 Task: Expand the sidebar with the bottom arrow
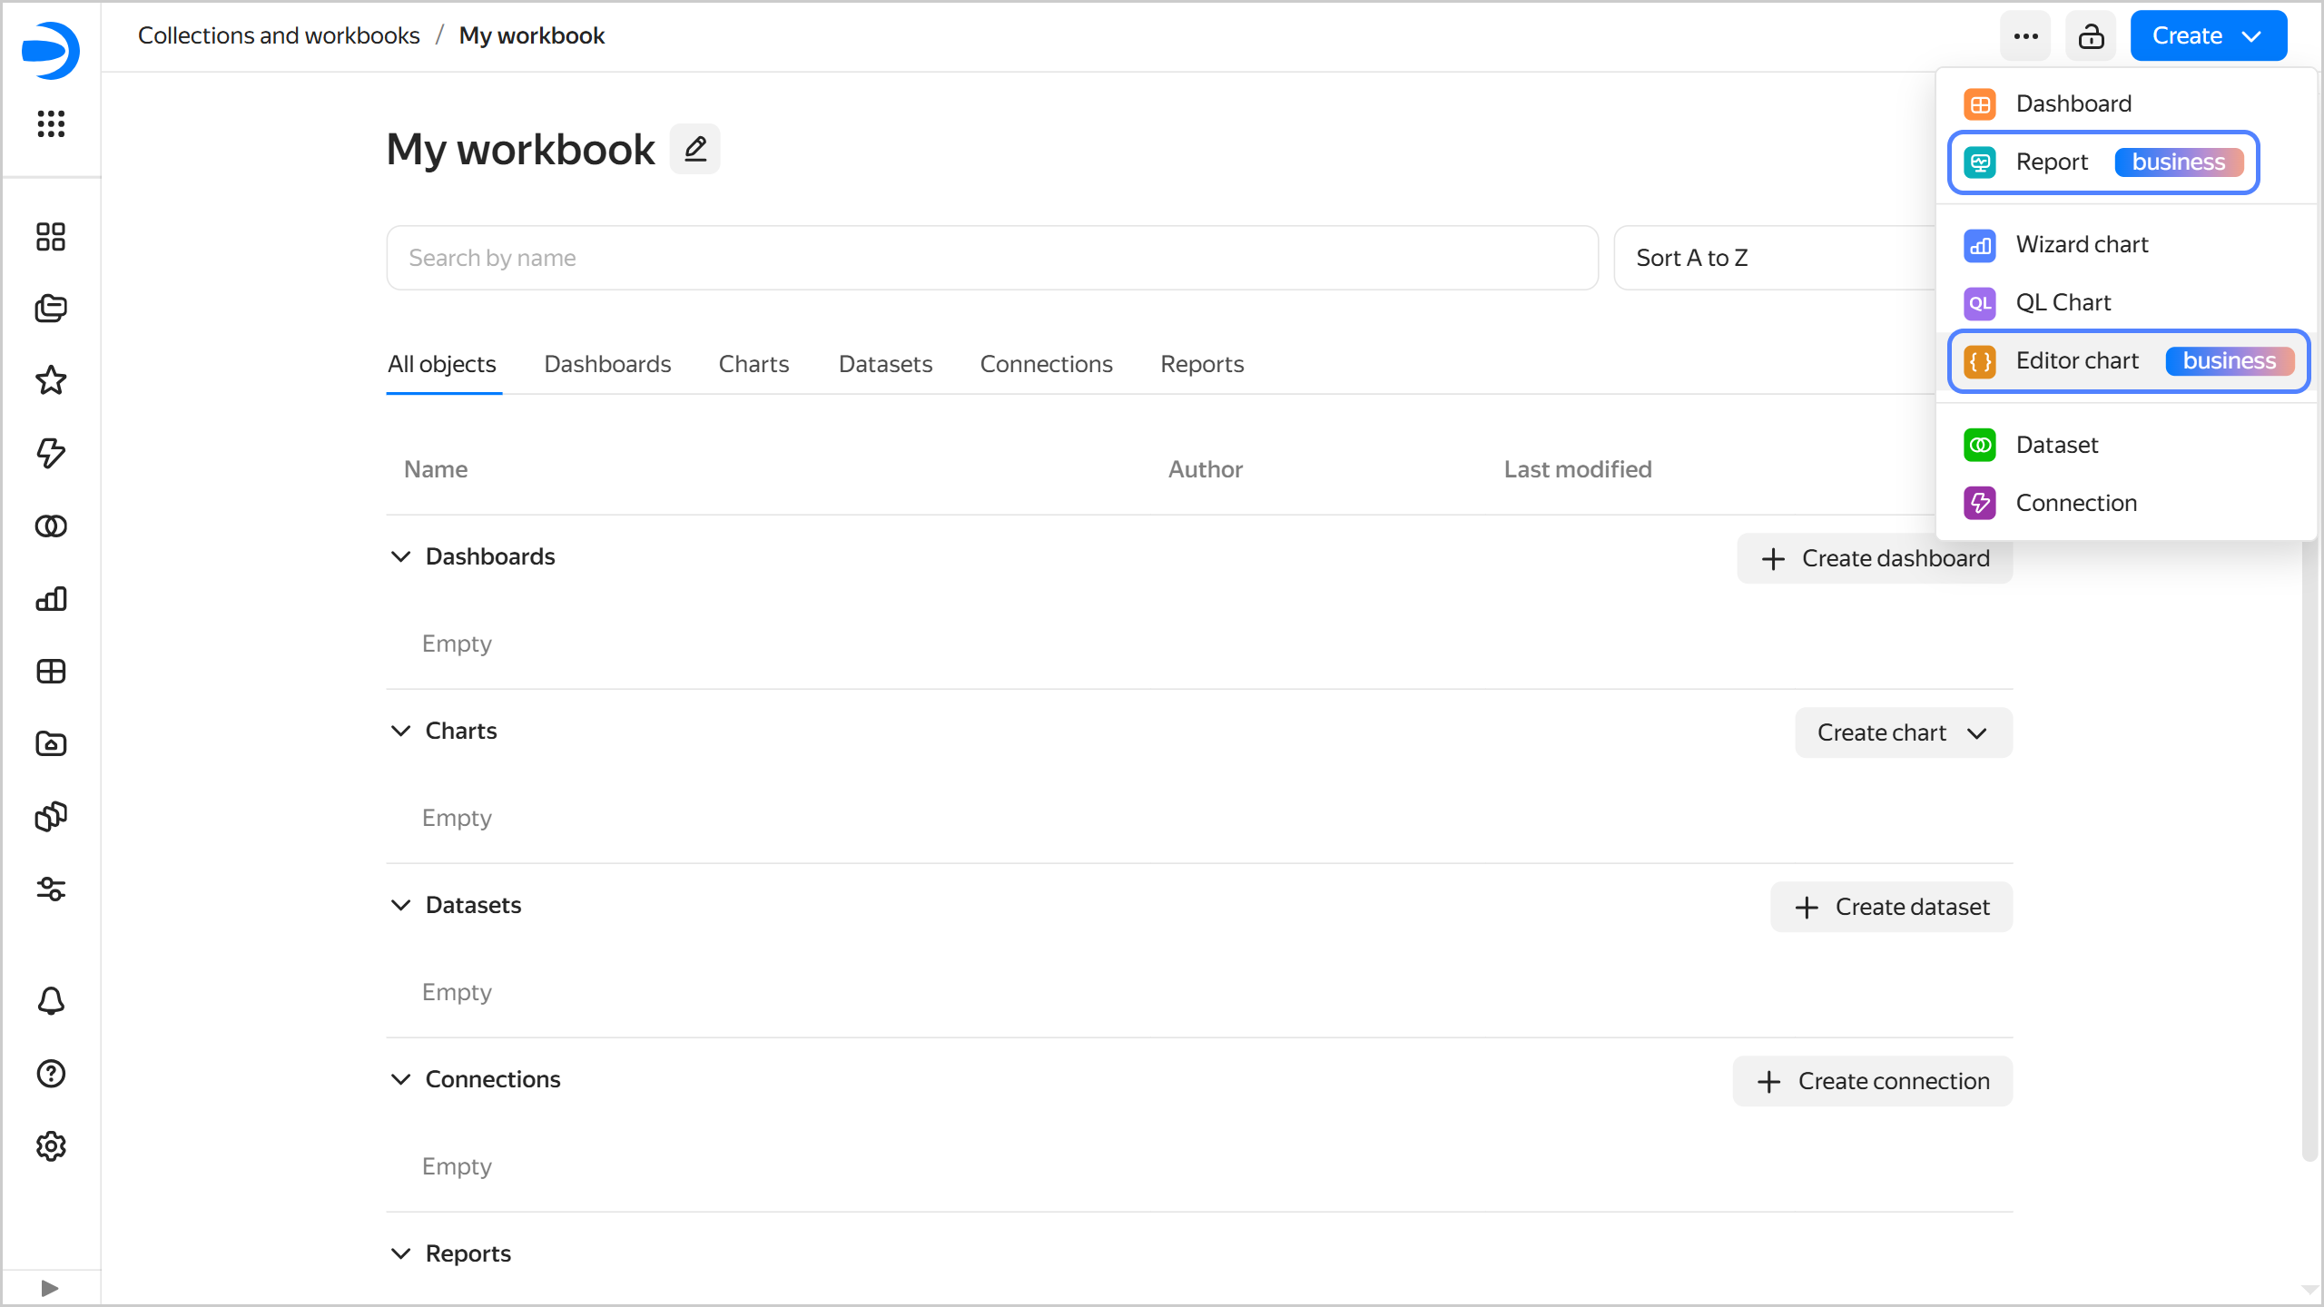tap(50, 1288)
